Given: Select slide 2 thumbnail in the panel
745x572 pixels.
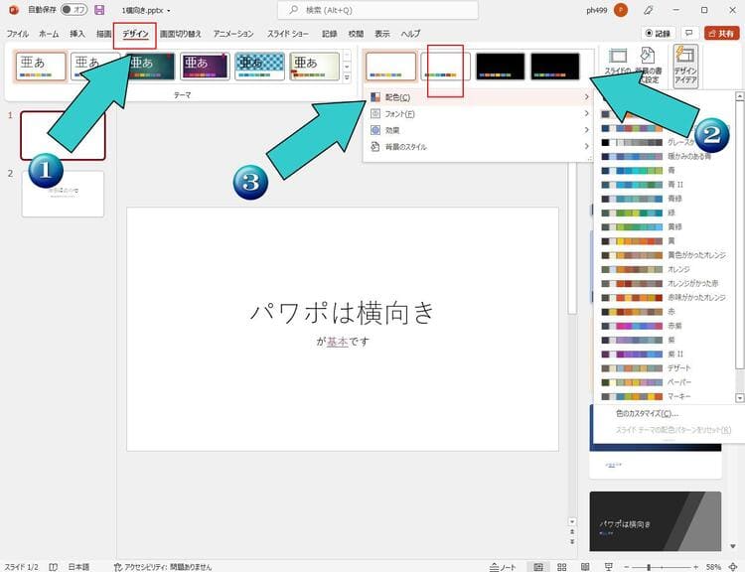Looking at the screenshot, I should (x=63, y=194).
